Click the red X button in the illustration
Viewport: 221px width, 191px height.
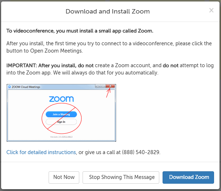(x=111, y=87)
